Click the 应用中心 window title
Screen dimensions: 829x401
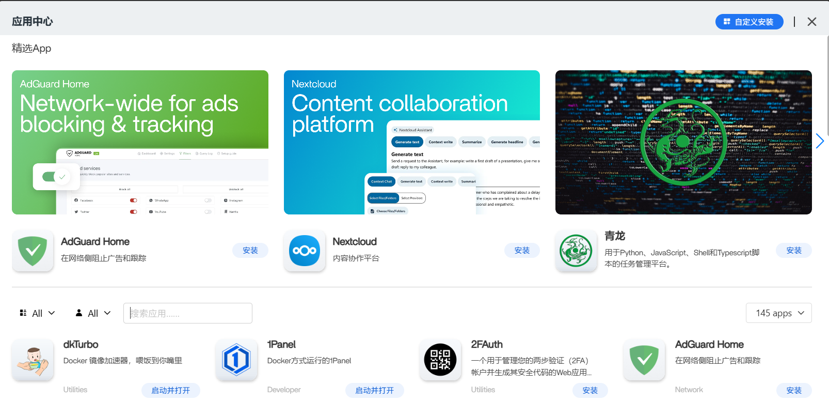[33, 22]
